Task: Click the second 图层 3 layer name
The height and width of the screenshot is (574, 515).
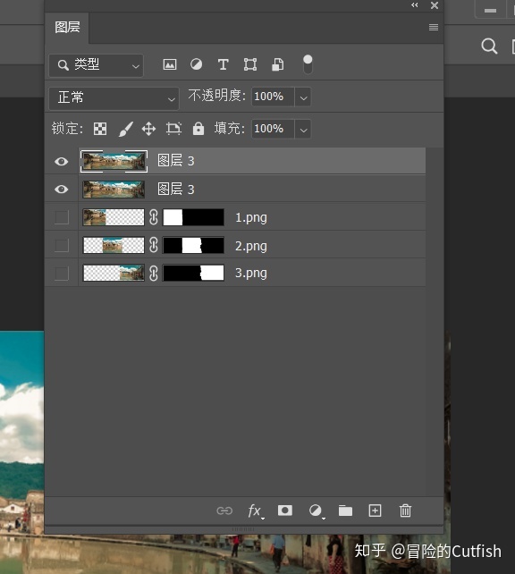Action: (x=176, y=190)
